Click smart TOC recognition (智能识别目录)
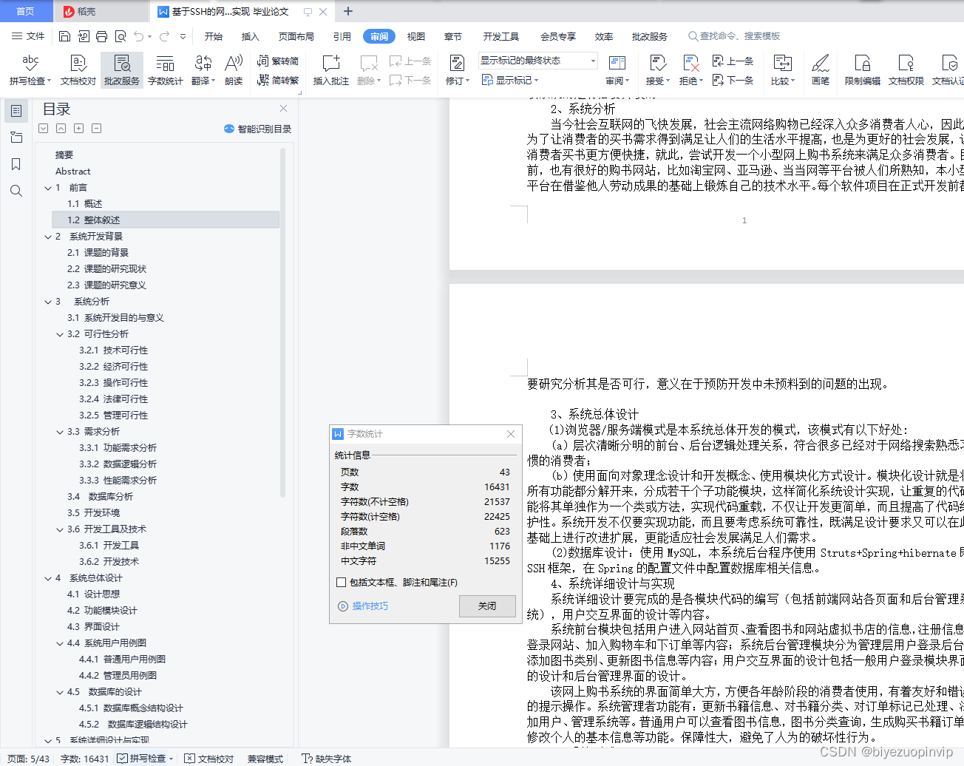Viewport: 964px width, 766px height. click(257, 129)
